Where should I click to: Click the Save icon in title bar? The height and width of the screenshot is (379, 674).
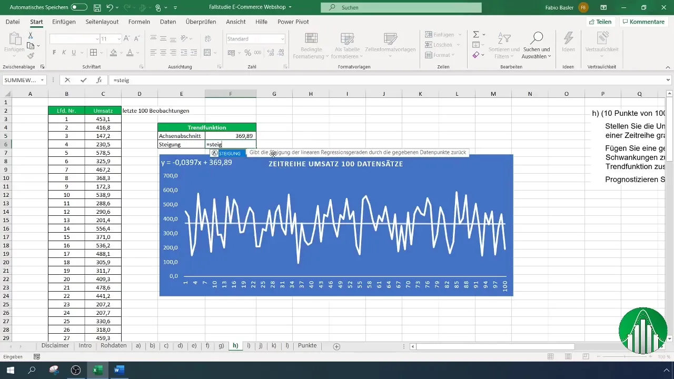point(97,8)
